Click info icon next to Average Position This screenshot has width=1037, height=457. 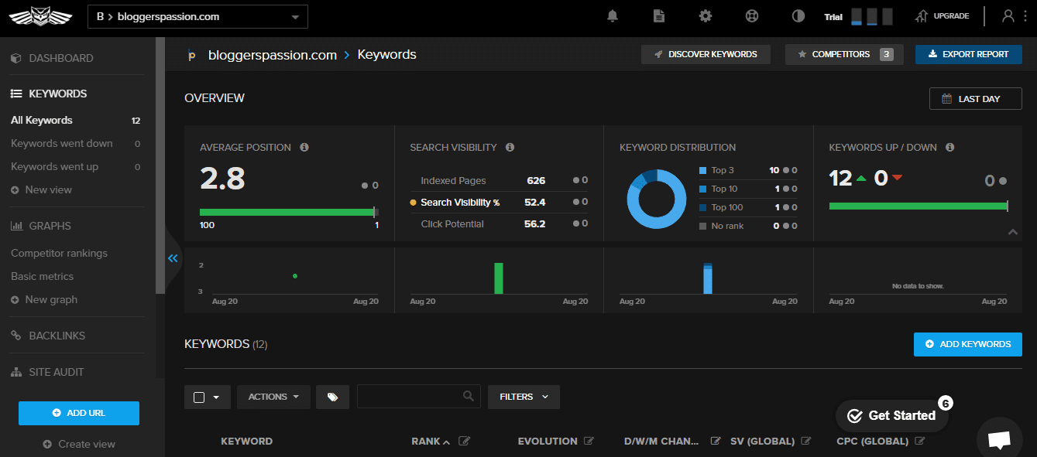click(304, 147)
